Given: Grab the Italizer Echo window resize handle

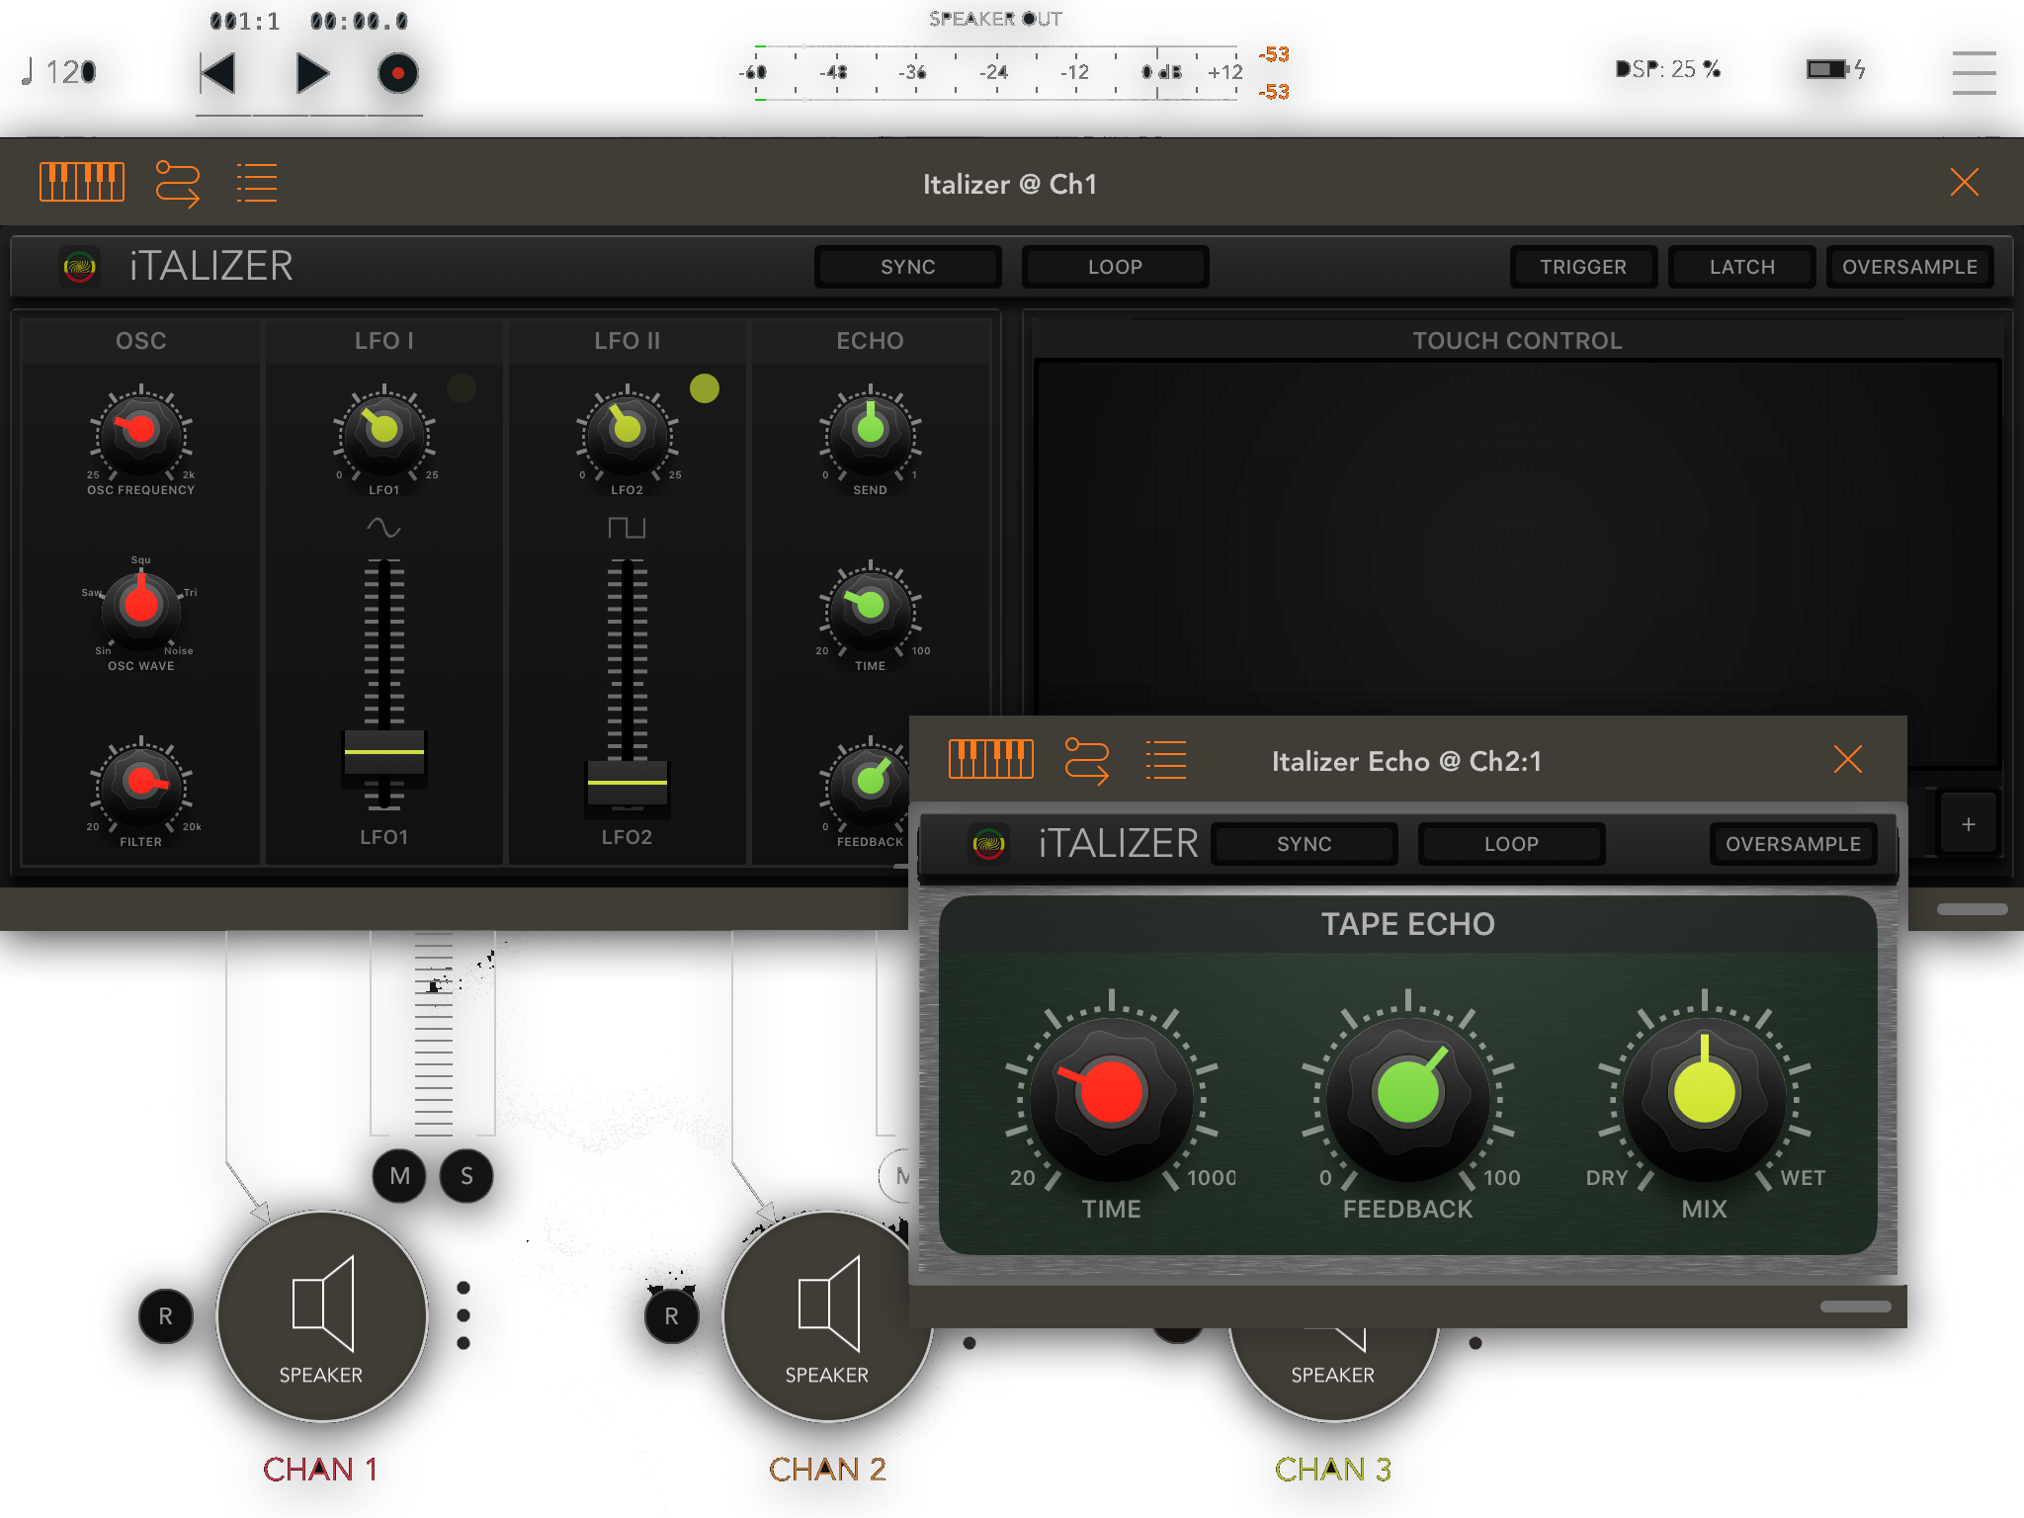Looking at the screenshot, I should coord(1855,1307).
